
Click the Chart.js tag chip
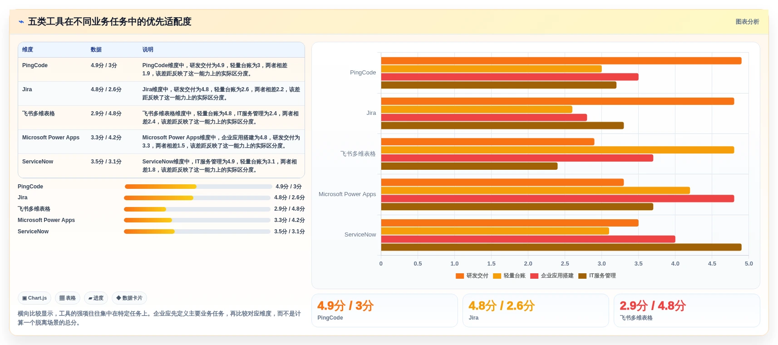coord(34,298)
